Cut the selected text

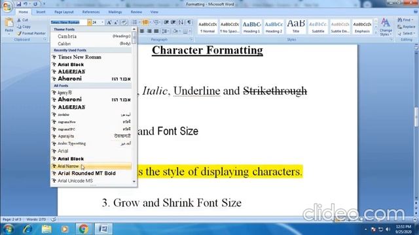tap(23, 20)
